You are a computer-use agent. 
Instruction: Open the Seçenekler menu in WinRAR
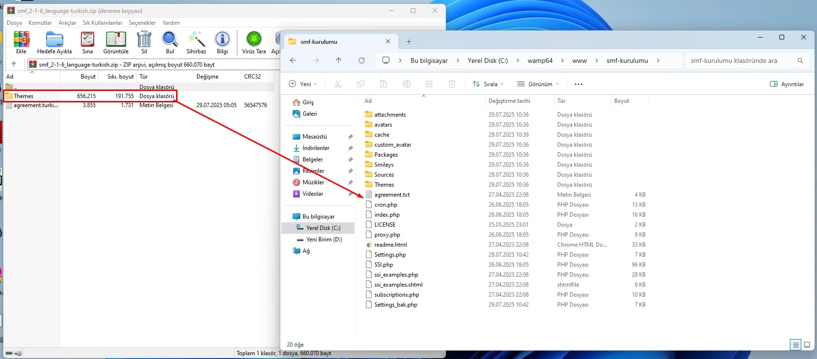click(142, 23)
